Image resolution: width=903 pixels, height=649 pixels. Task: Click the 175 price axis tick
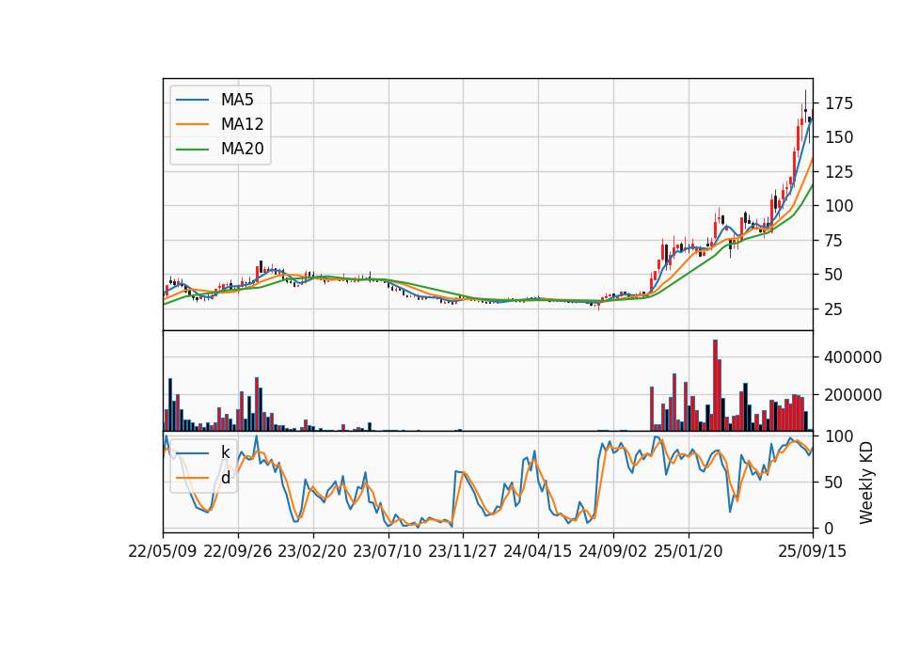click(x=839, y=103)
